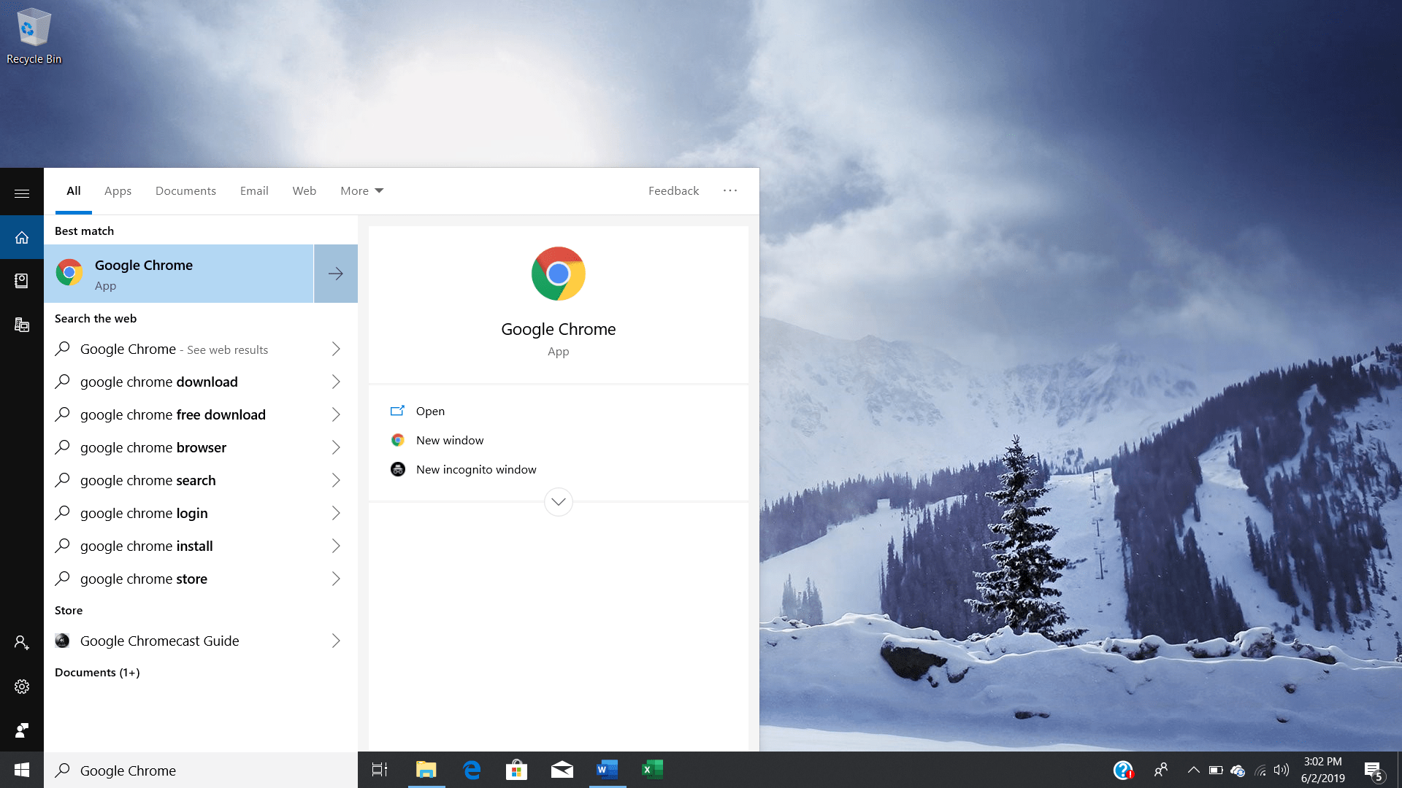Click Open in Chrome preview pane
This screenshot has width=1402, height=788.
point(559,411)
